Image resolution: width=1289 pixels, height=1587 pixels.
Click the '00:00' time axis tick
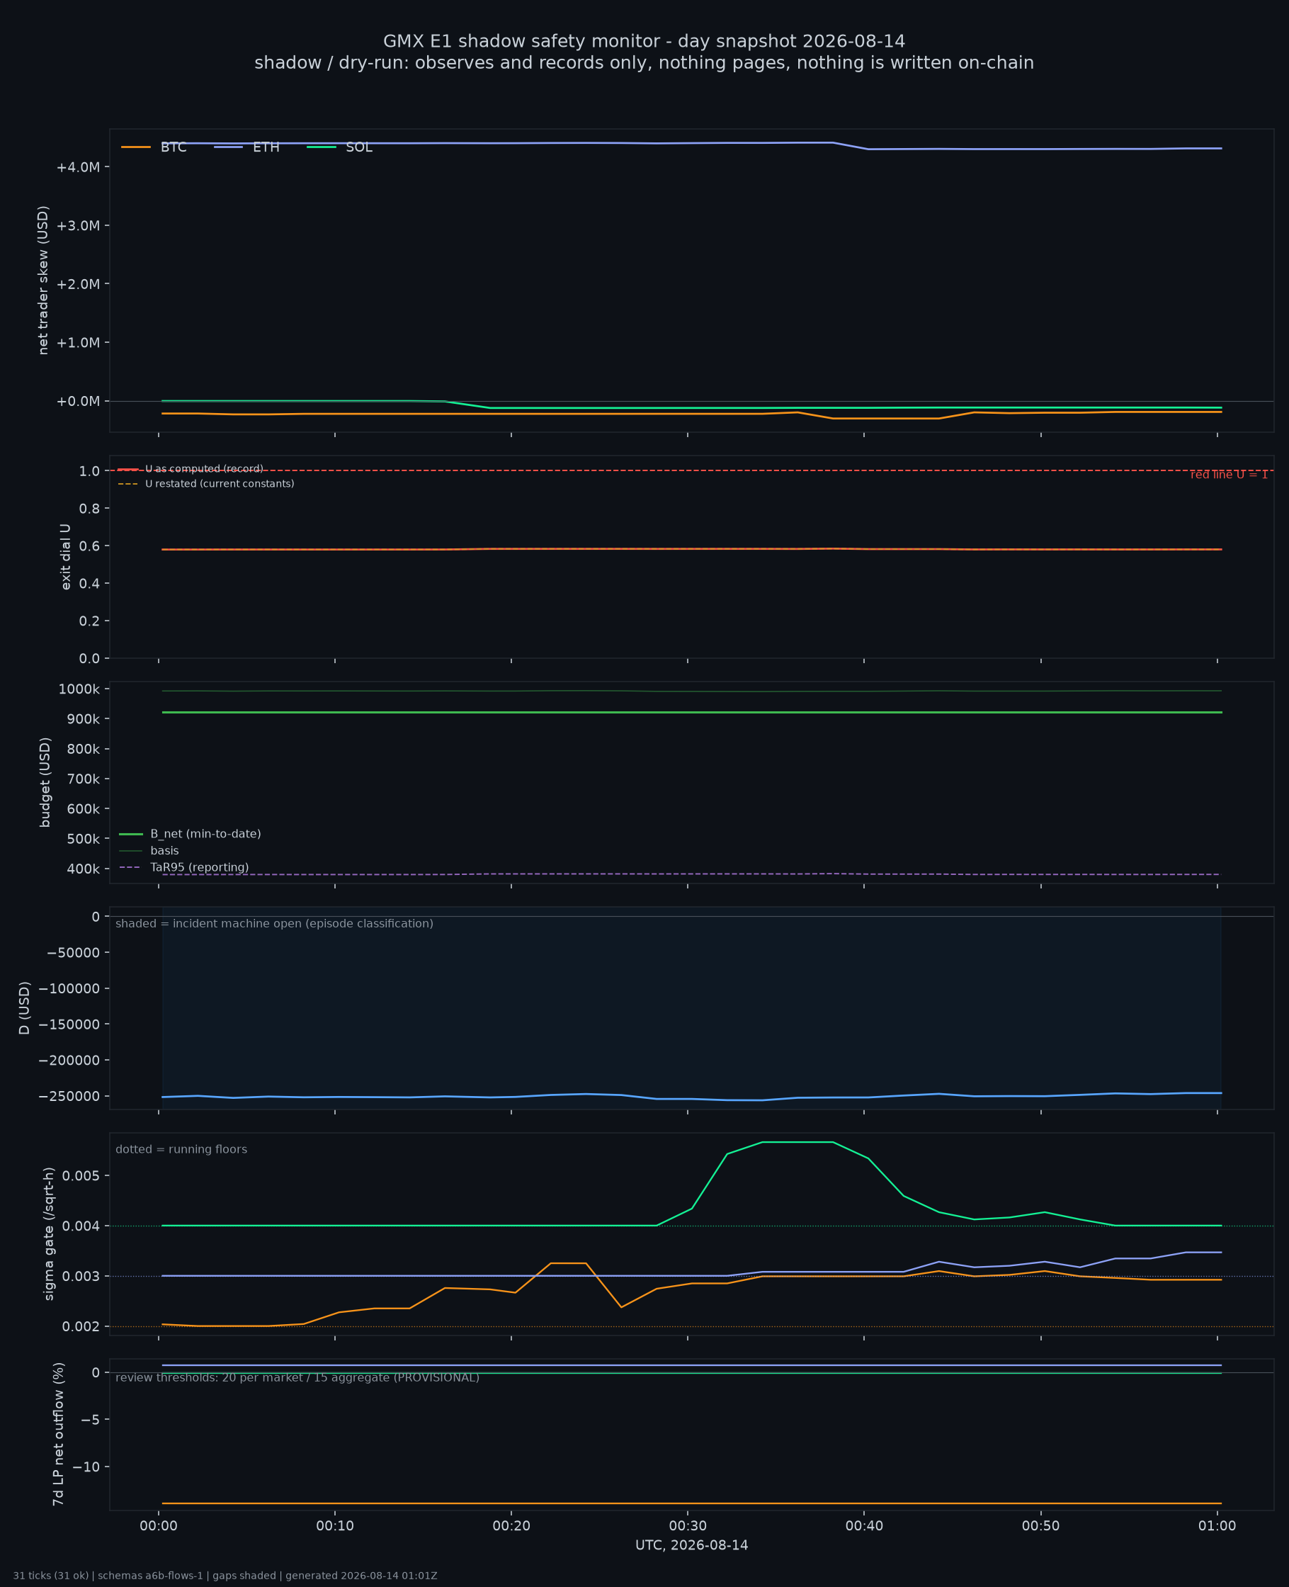point(159,1527)
